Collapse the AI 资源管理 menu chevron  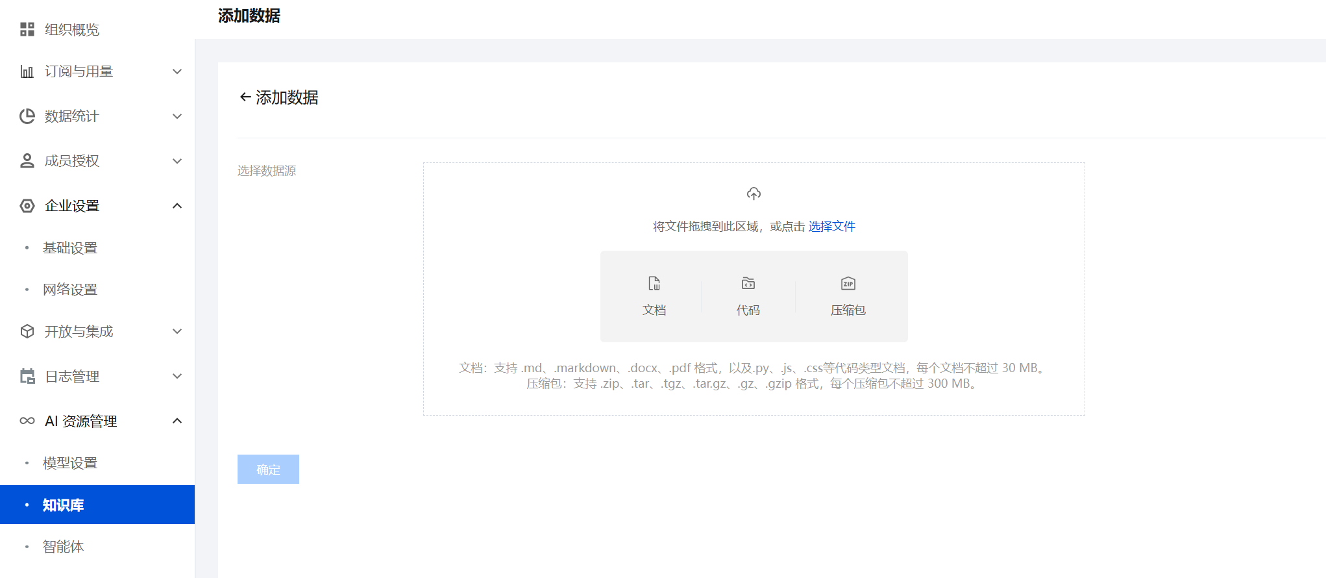click(x=177, y=421)
